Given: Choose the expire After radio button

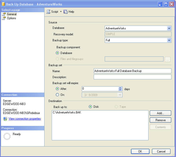Looking at the screenshot, I should tap(58, 89).
